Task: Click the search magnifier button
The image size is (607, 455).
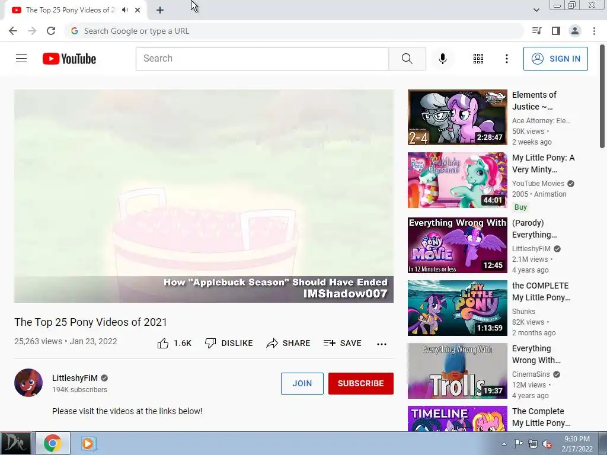Action: pyautogui.click(x=407, y=59)
